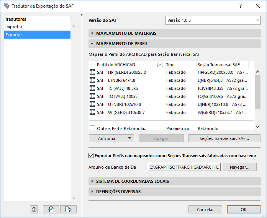Confirm with the OK button

tap(244, 210)
